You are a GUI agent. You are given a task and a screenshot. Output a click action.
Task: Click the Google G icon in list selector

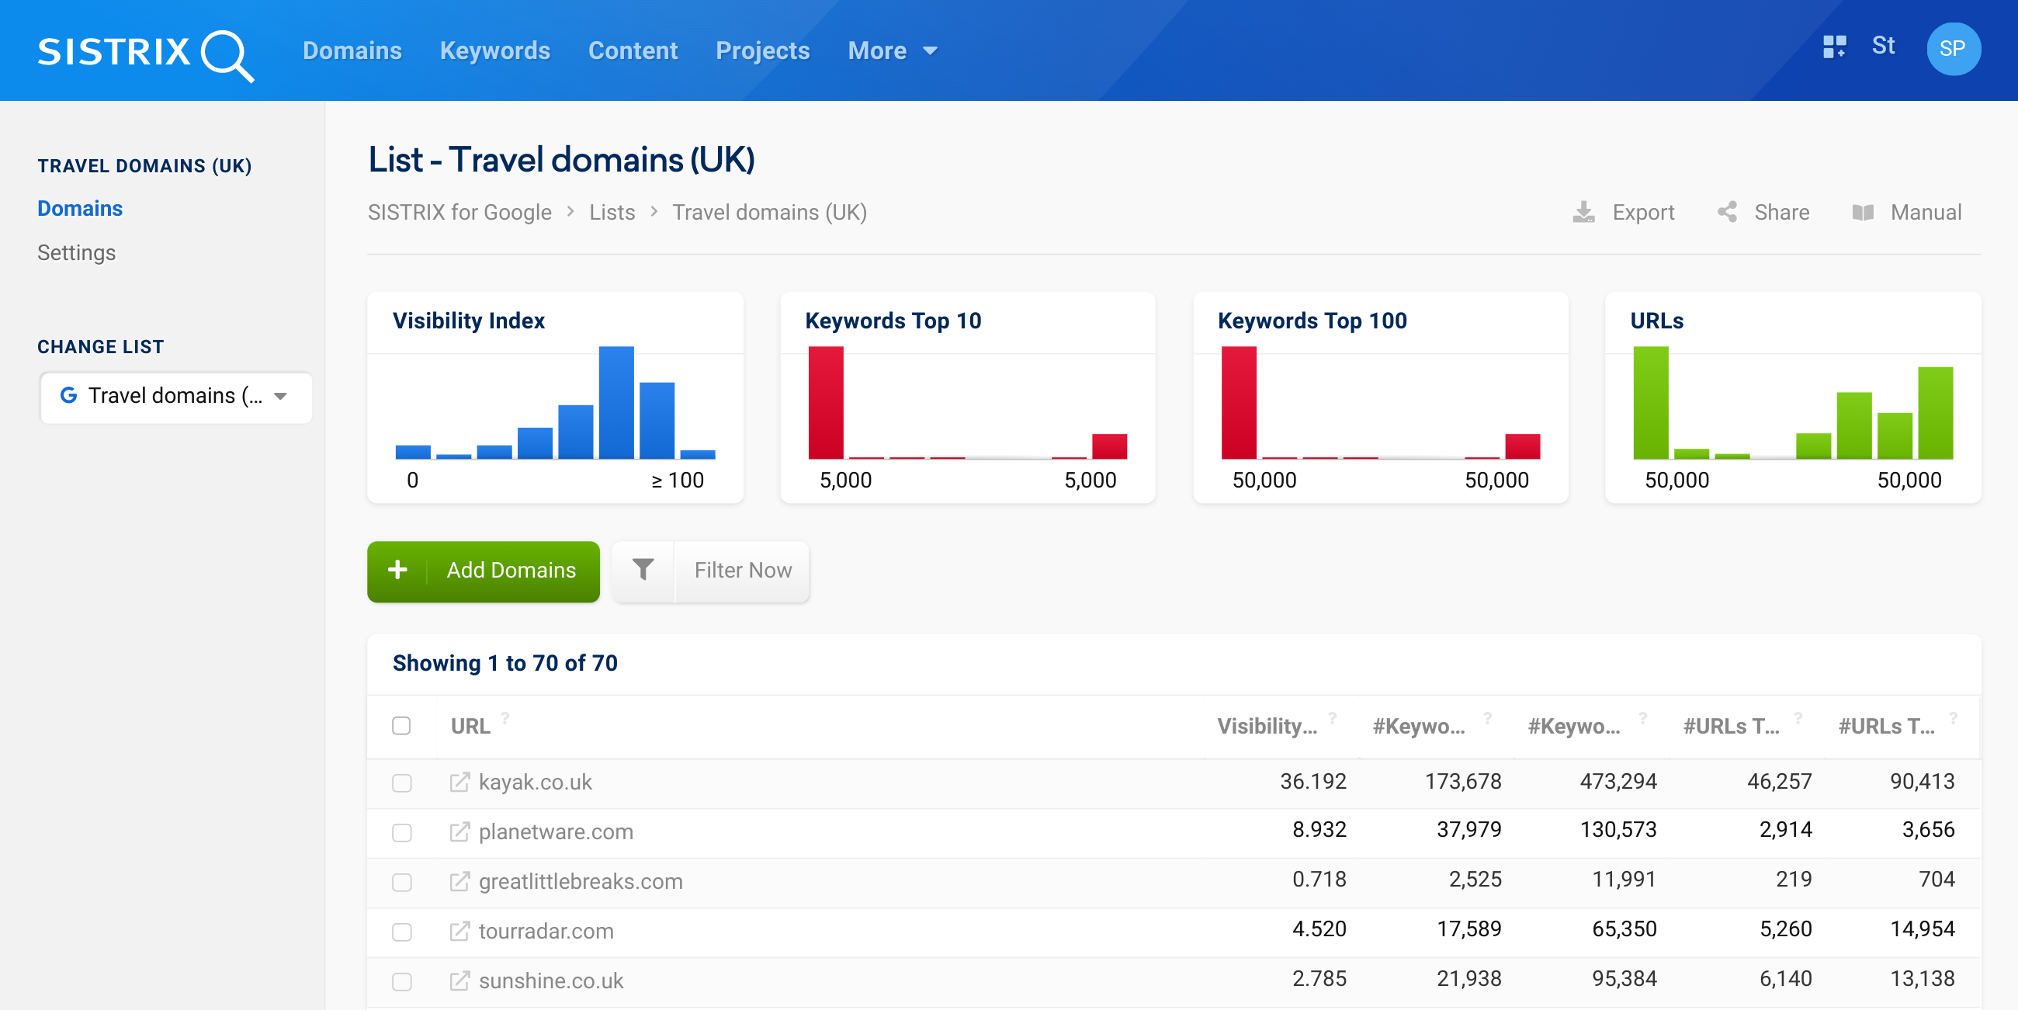[68, 396]
